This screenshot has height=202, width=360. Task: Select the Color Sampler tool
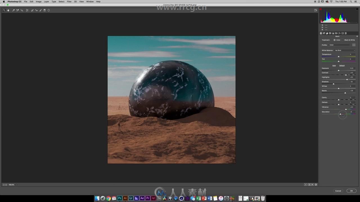(x=17, y=10)
